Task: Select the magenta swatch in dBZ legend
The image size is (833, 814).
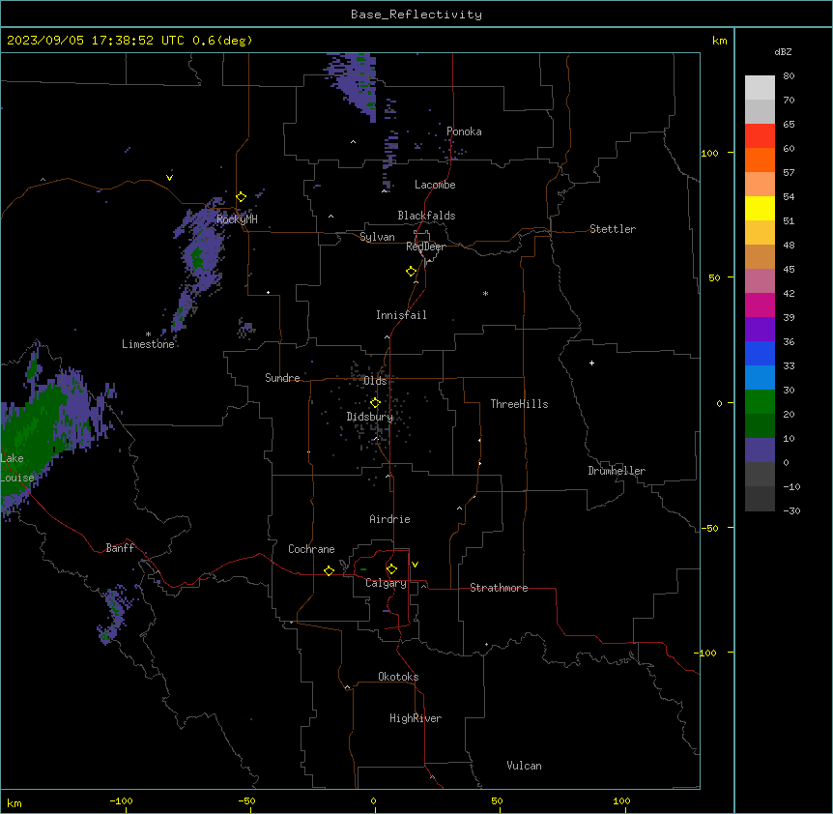Action: tap(760, 305)
